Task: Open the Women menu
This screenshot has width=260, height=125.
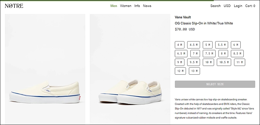Action: (125, 6)
